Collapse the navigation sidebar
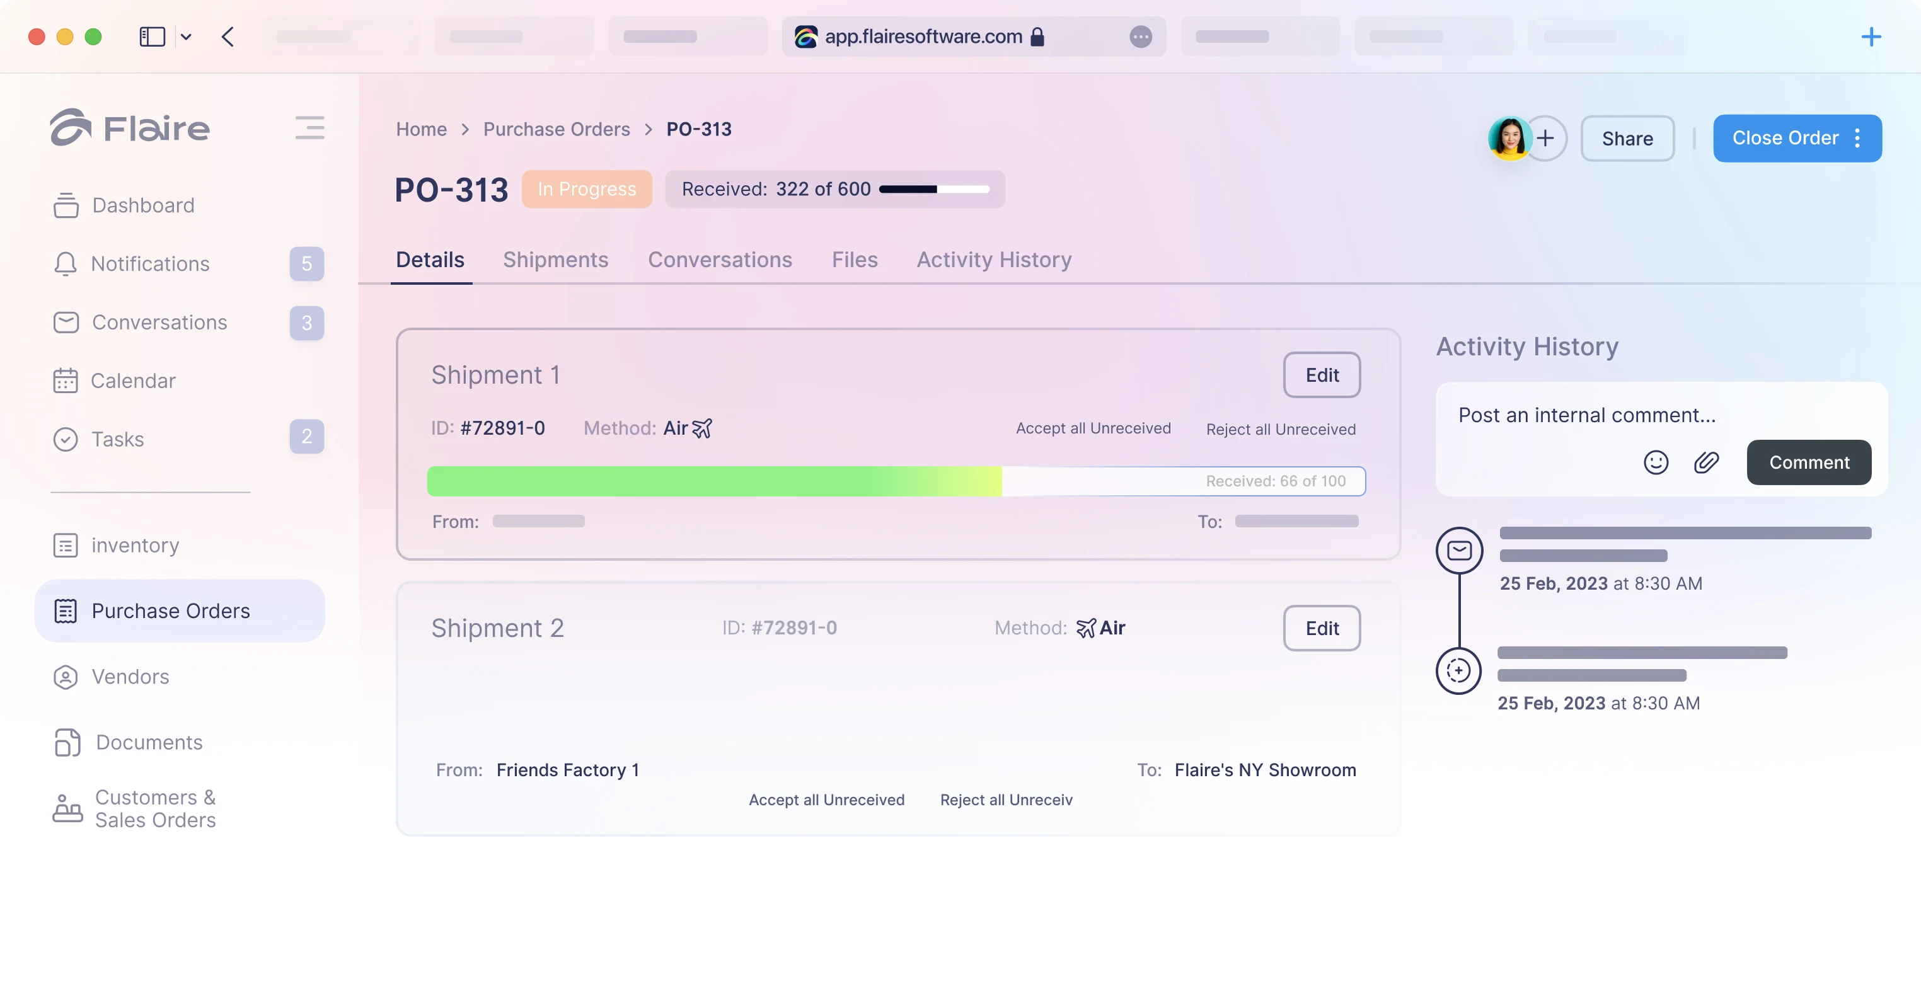 [x=309, y=127]
